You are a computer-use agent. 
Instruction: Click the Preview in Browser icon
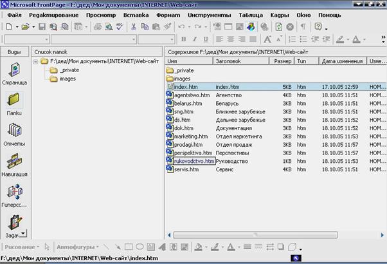click(x=109, y=26)
